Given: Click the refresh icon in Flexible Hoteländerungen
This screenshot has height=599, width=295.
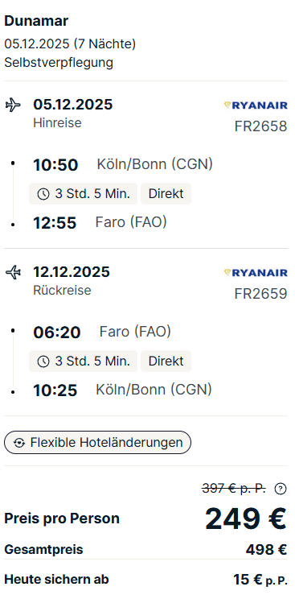Looking at the screenshot, I should pyautogui.click(x=18, y=443).
